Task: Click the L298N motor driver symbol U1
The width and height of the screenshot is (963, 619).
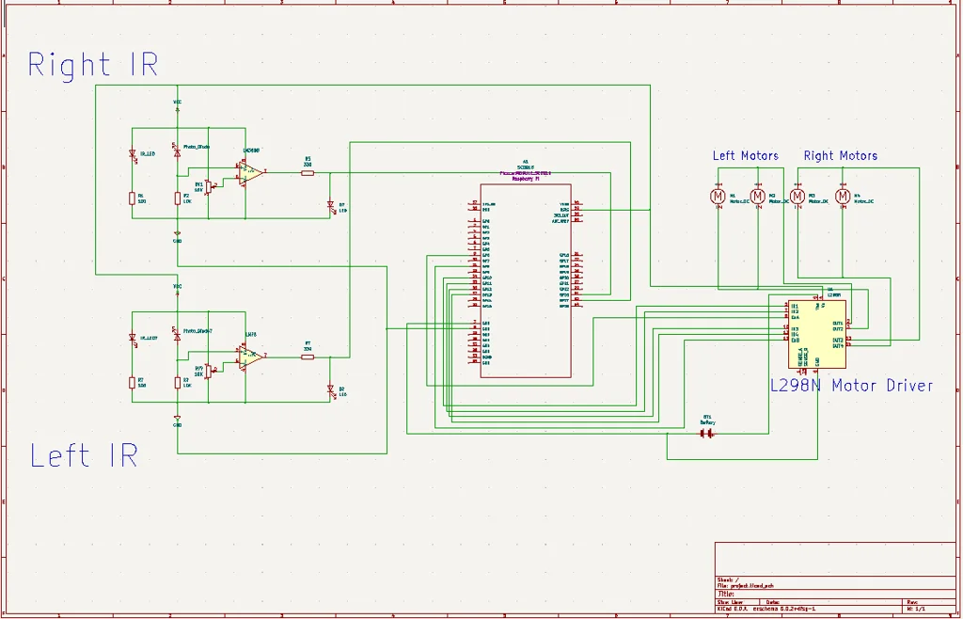Action: [816, 332]
